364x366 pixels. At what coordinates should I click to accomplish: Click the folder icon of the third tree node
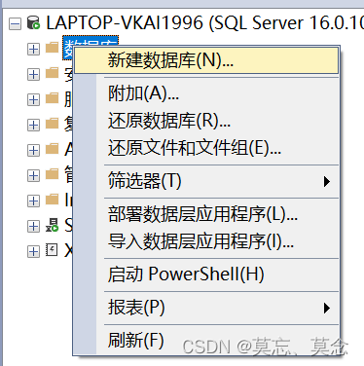52,98
